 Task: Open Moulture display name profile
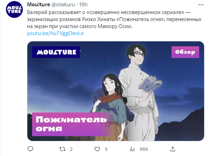pos(39,5)
